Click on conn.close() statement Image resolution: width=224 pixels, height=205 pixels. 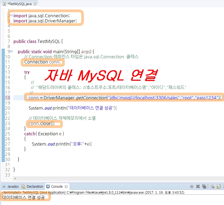click(42, 123)
